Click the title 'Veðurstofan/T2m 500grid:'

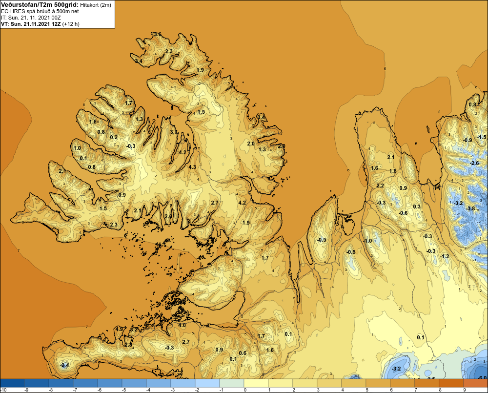pos(40,5)
